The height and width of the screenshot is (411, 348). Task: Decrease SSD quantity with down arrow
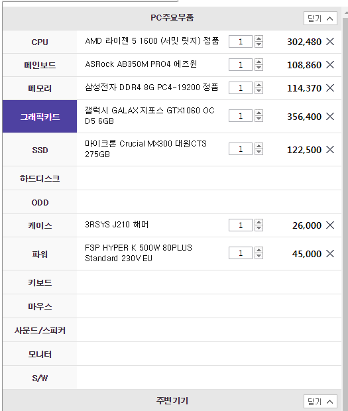[x=259, y=152]
